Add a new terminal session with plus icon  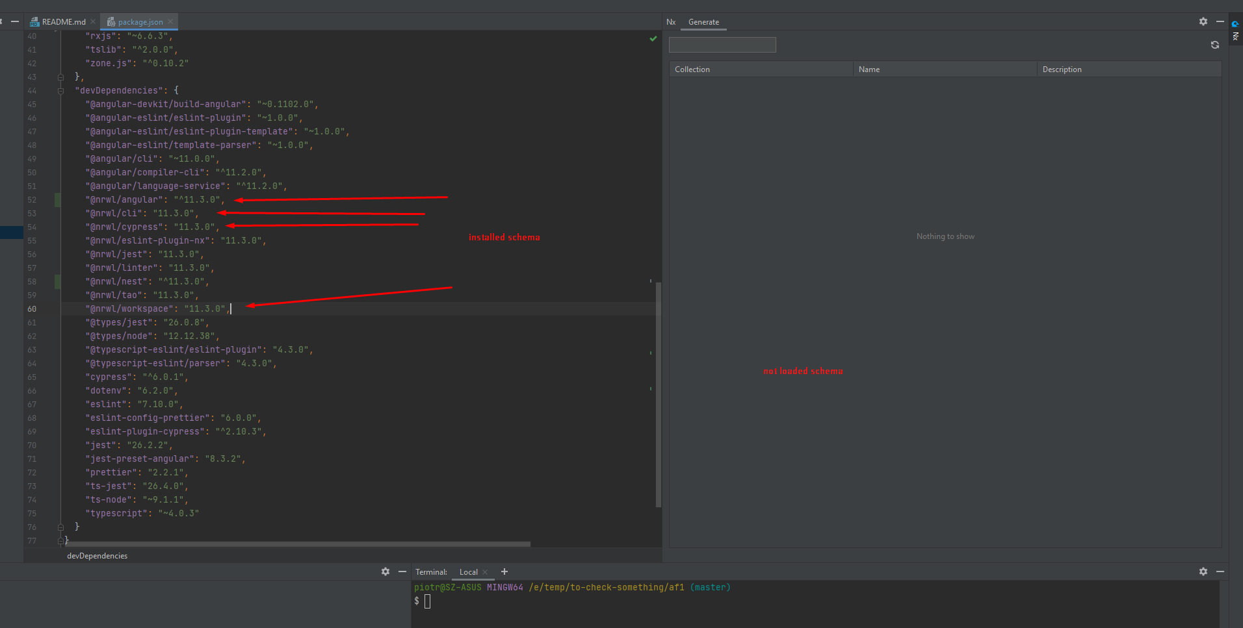click(x=505, y=571)
